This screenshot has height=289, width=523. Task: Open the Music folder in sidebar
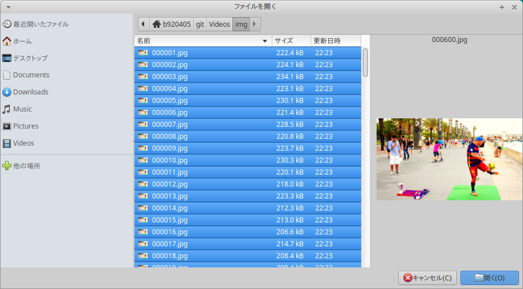17,109
